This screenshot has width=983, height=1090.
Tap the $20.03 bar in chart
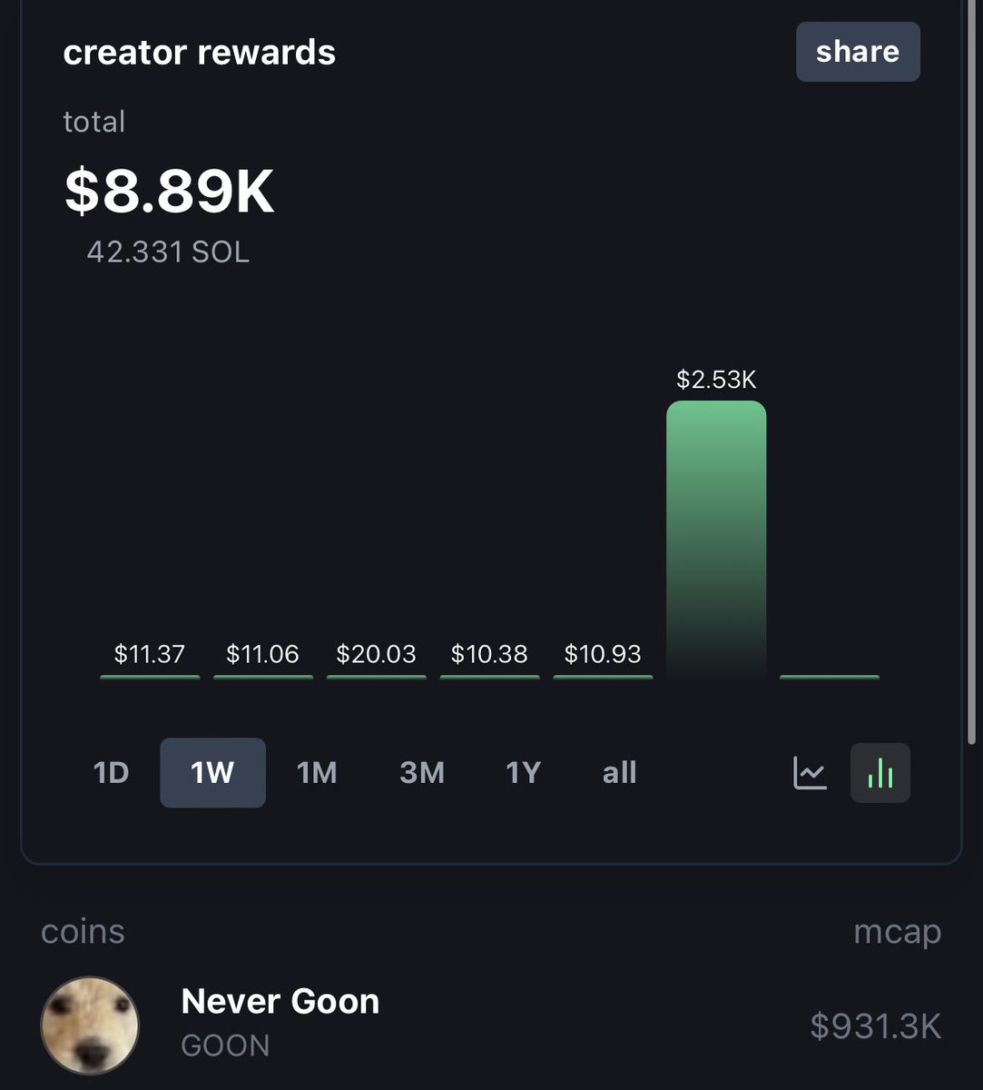[376, 677]
